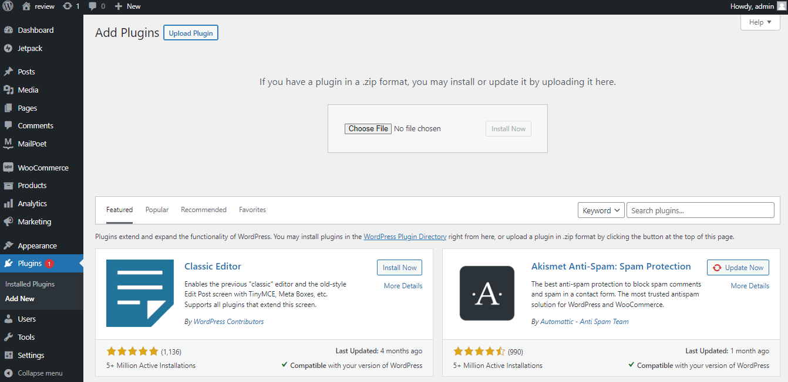Open the comments bubble in admin bar
The width and height of the screenshot is (788, 382).
92,6
